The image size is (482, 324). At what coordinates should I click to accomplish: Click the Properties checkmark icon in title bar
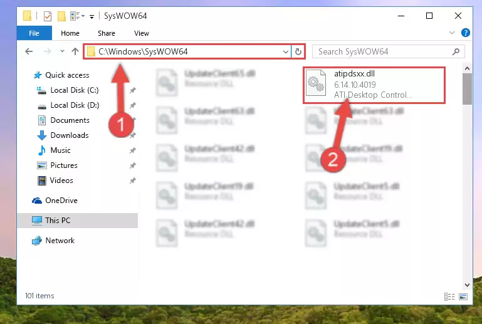point(48,16)
